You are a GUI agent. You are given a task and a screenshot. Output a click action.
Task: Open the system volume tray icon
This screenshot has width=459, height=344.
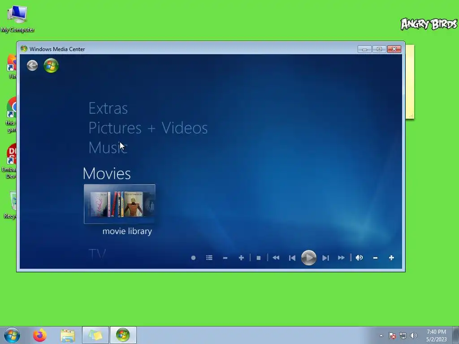click(x=414, y=335)
